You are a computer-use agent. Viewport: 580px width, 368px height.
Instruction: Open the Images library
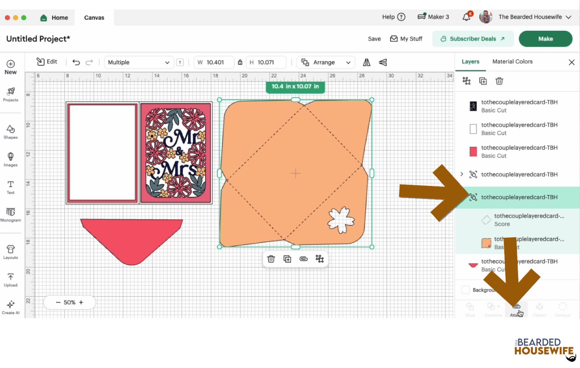tap(11, 159)
